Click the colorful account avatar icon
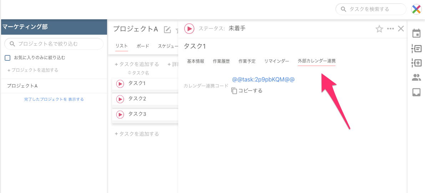 tap(416, 9)
